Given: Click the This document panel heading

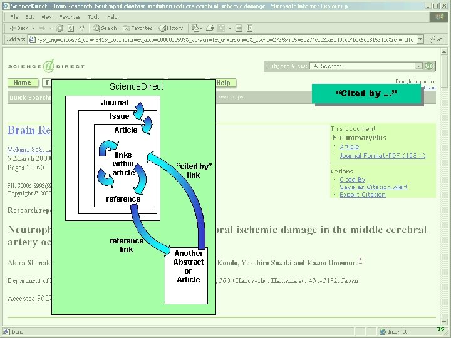Looking at the screenshot, I should pyautogui.click(x=353, y=129).
